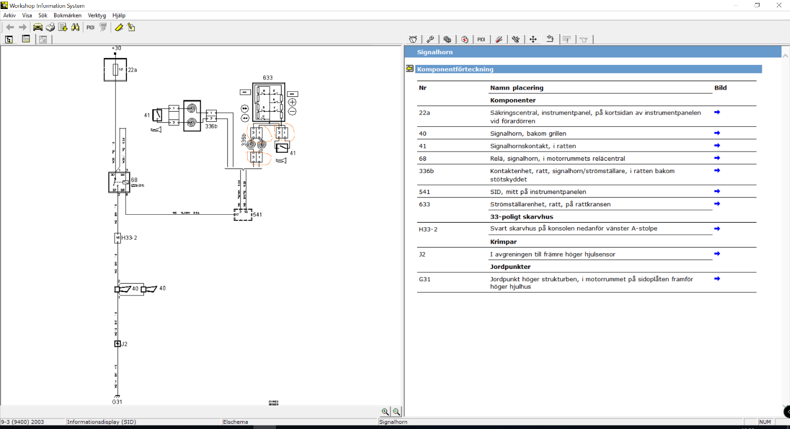The height and width of the screenshot is (429, 790).
Task: Open search using the binoculars icon
Action: 75,27
